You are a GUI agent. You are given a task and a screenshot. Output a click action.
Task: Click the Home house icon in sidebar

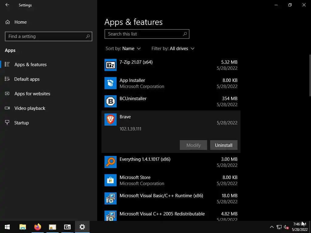(8, 22)
